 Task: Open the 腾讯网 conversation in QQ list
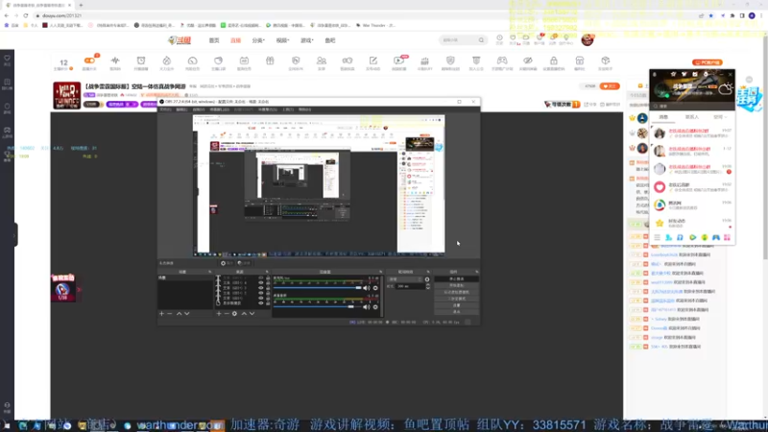pyautogui.click(x=691, y=204)
